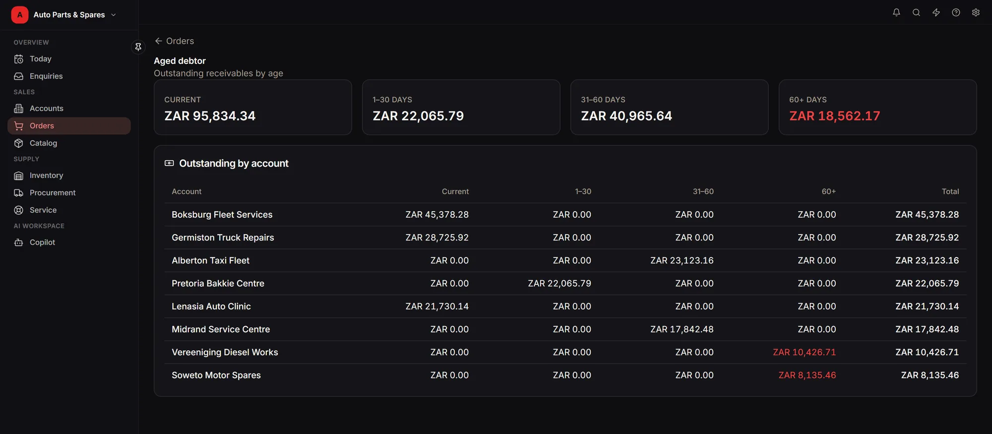Screen dimensions: 992x434
Task: Click the red A company logo
Action: pos(20,15)
